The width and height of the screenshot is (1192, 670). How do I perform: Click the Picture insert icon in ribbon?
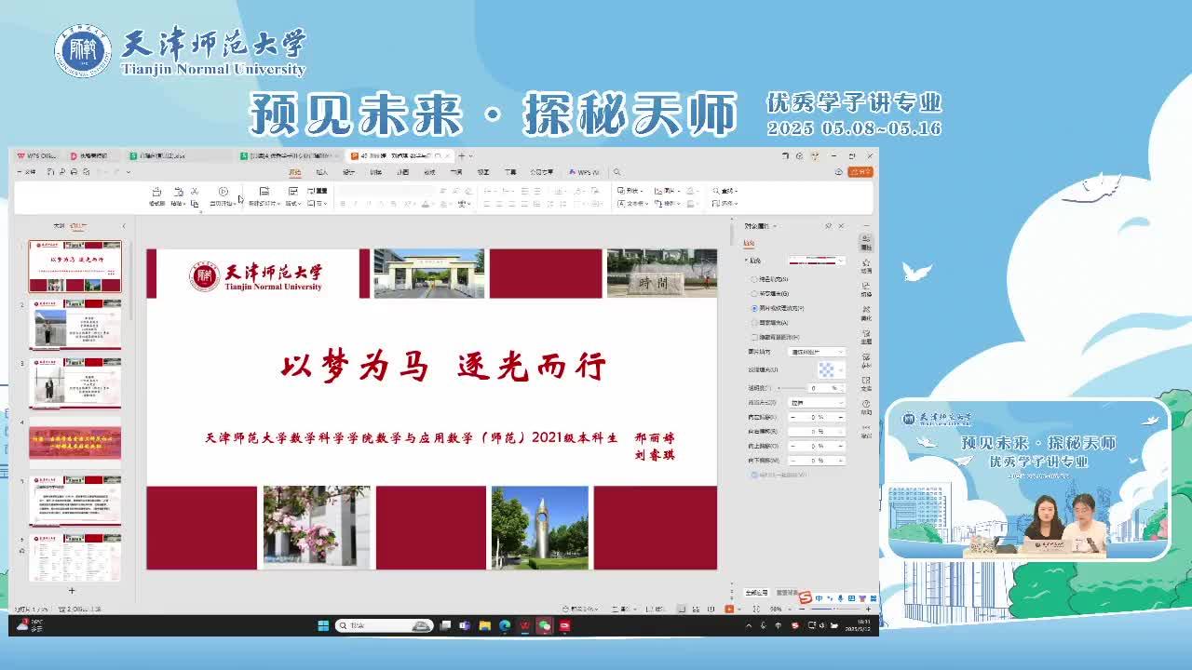658,191
